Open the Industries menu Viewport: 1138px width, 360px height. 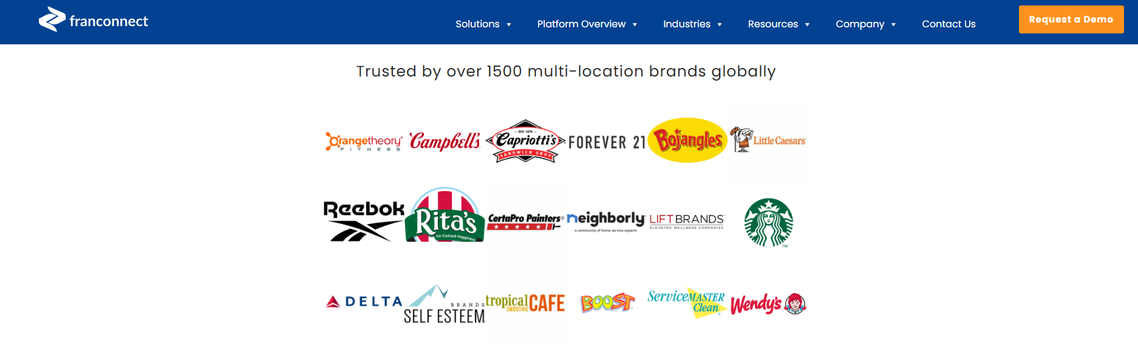687,24
